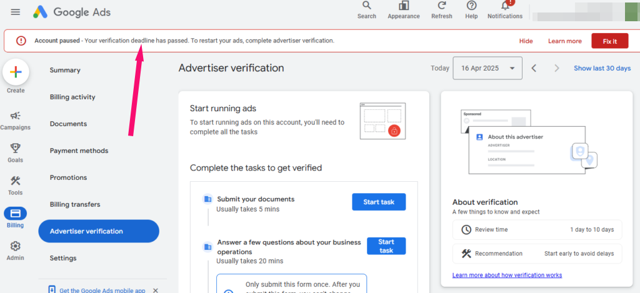Refresh the page data

click(x=442, y=10)
